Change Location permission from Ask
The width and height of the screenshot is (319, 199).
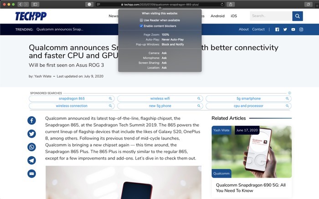coord(164,68)
